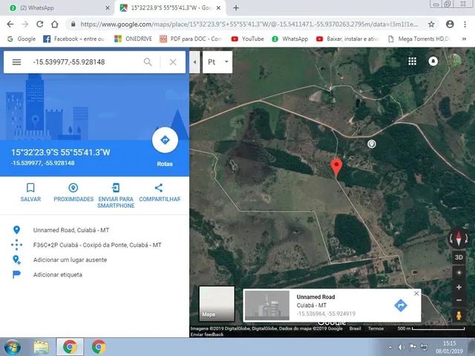Open the Mega Torrents HD bookmark
This screenshot has height=356, width=475.
419,39
